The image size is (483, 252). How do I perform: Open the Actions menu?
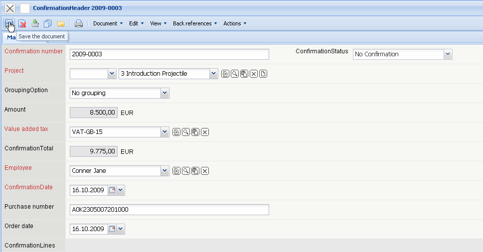point(235,23)
